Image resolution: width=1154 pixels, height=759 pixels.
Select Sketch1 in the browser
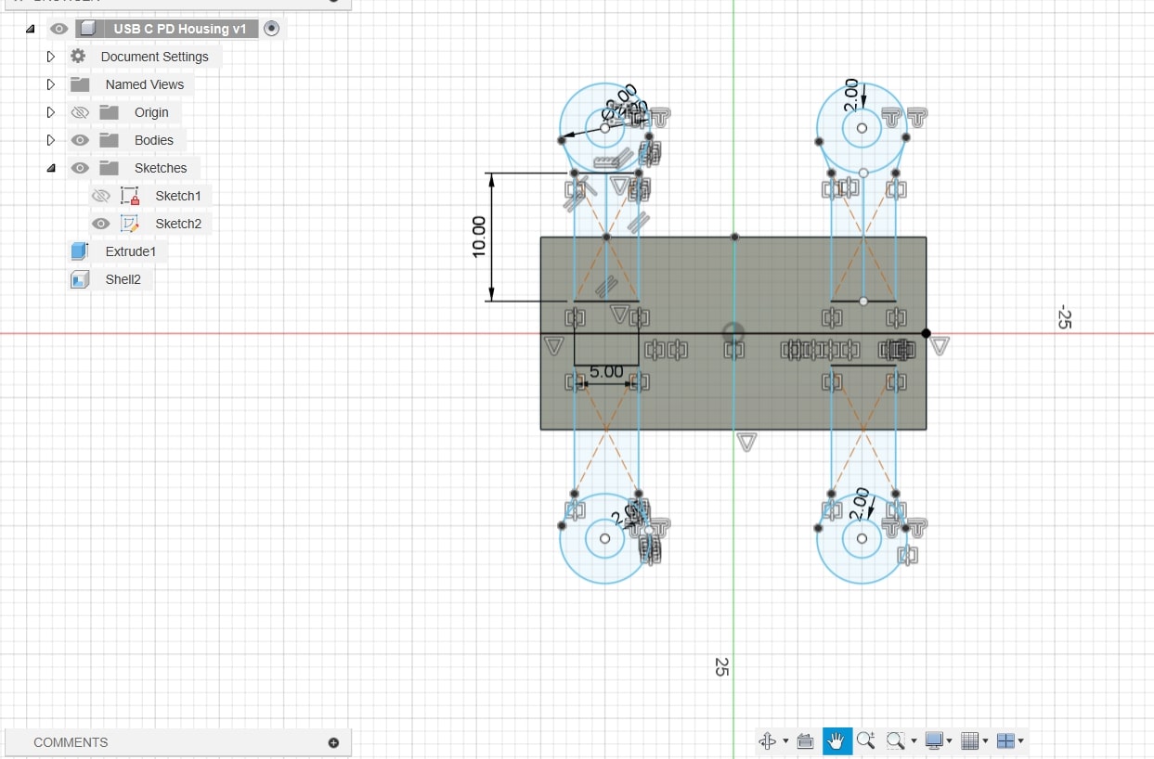click(178, 196)
